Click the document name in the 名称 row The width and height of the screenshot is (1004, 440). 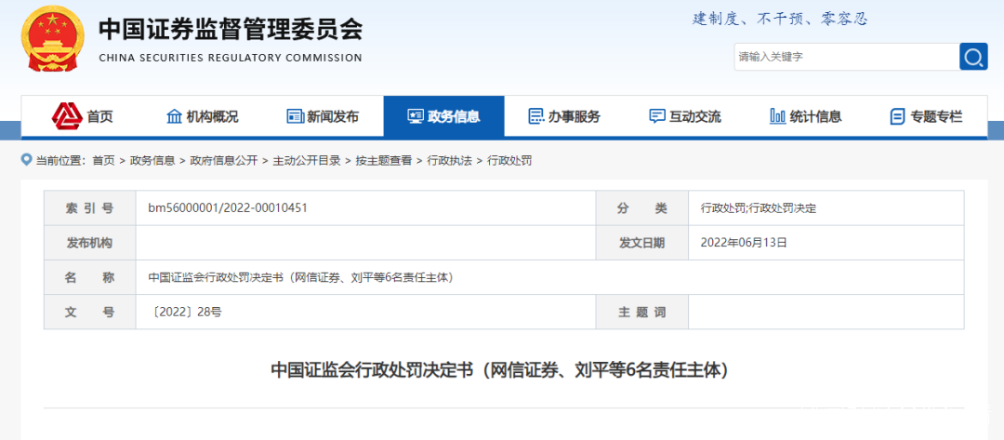[301, 278]
